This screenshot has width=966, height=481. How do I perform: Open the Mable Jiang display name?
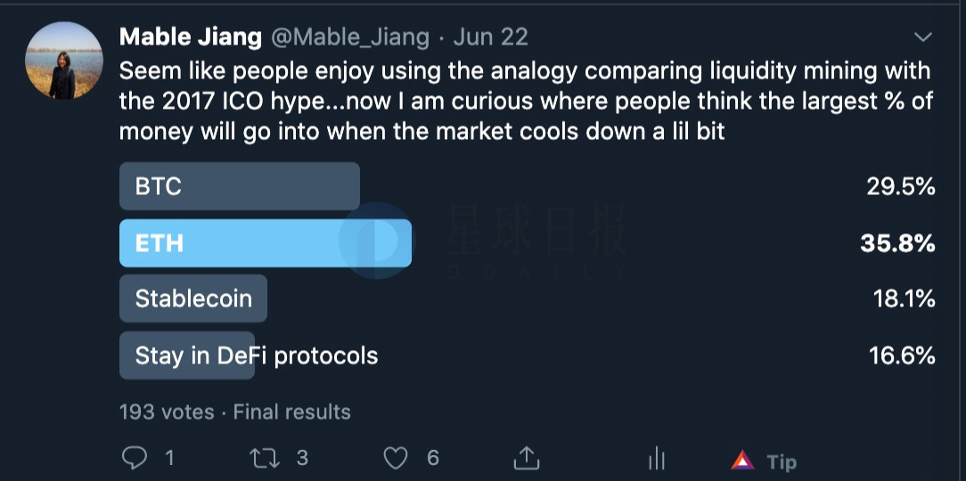191,37
